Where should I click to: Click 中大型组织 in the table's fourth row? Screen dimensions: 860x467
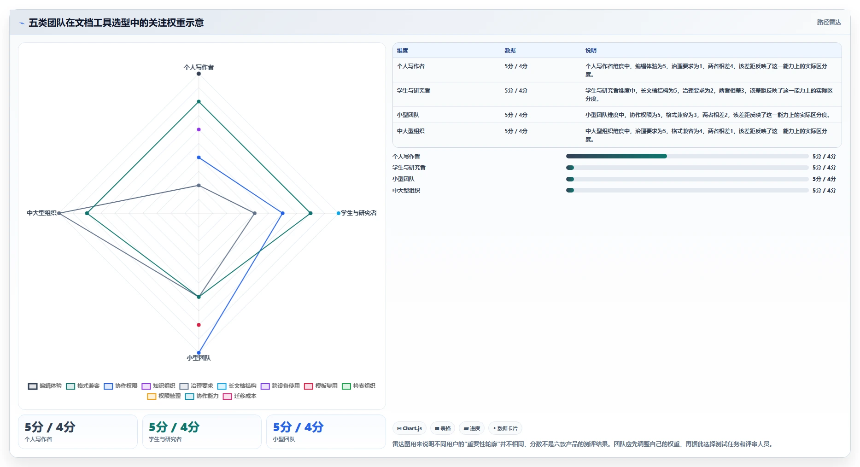[x=411, y=131]
